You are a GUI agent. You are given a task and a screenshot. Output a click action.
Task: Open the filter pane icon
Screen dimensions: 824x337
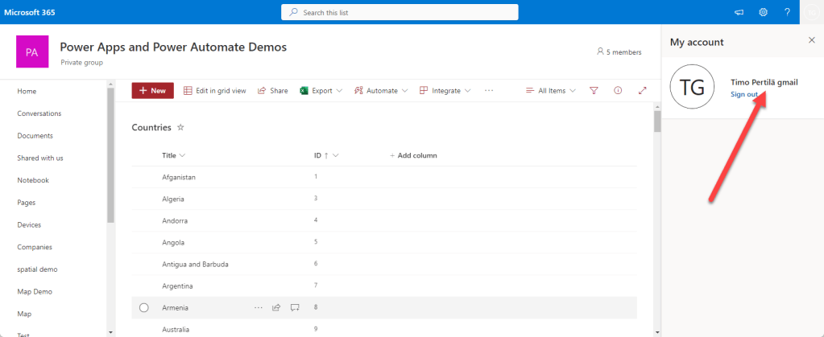coord(594,91)
